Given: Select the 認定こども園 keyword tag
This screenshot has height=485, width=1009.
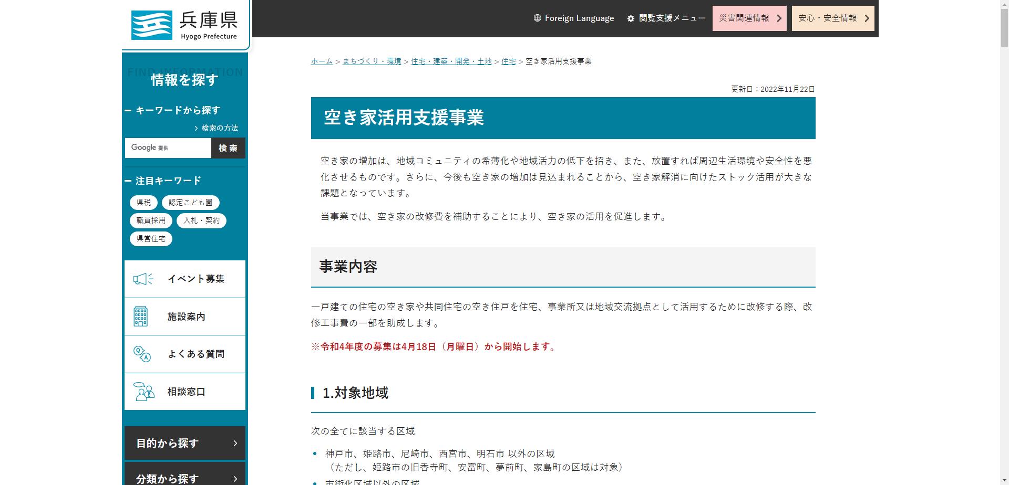Looking at the screenshot, I should (x=191, y=203).
